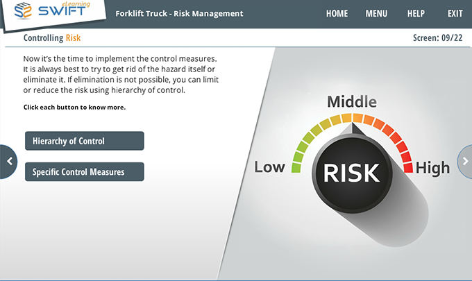Screen dimensions: 472x281
Task: Click the pointer tip on the risk dial
Action: 353,126
